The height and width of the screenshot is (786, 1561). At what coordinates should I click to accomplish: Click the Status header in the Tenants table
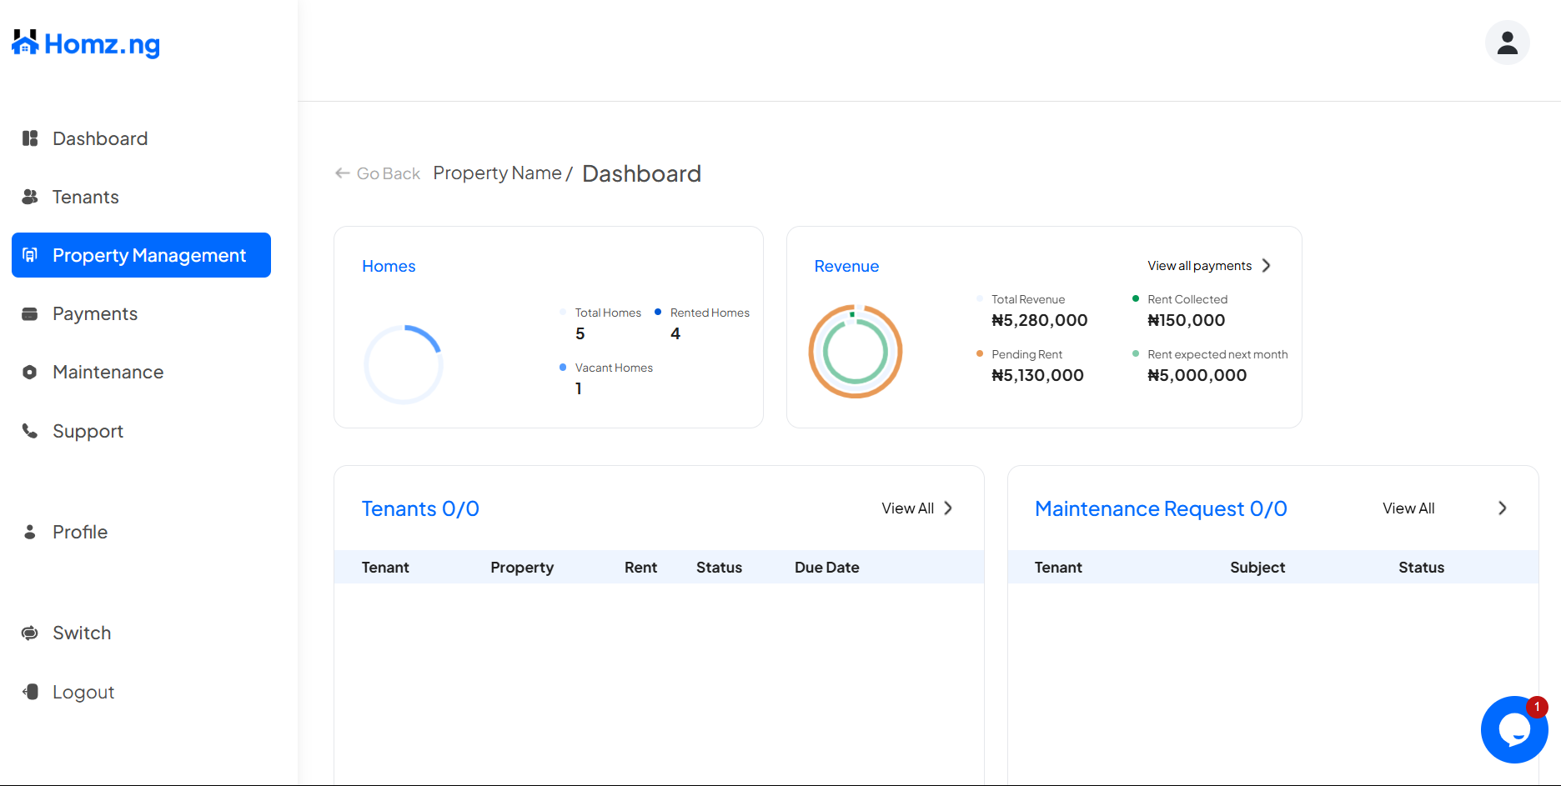tap(719, 568)
